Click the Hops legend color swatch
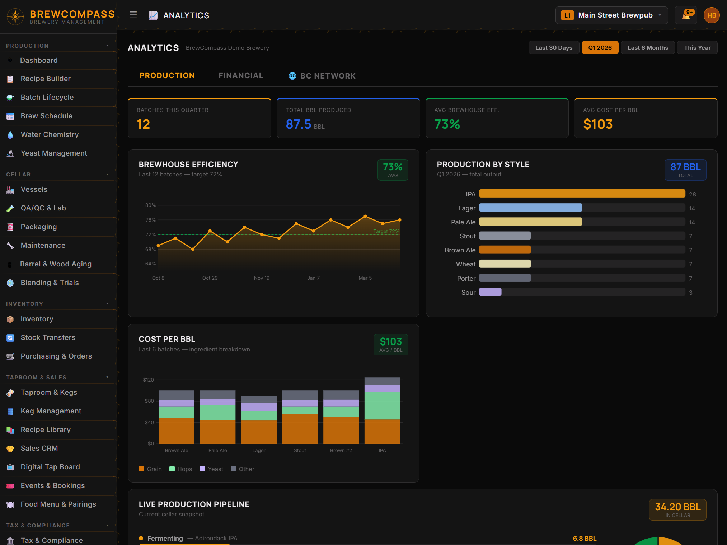 172,469
